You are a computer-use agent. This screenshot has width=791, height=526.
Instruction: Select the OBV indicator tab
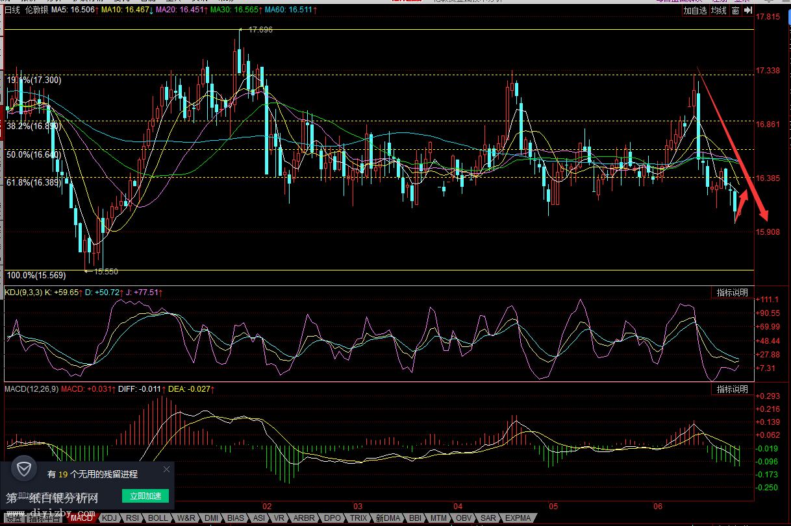pyautogui.click(x=464, y=518)
